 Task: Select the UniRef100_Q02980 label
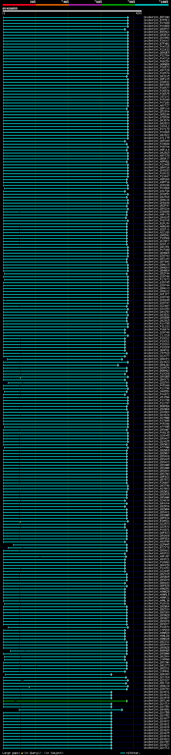pyautogui.click(x=156, y=38)
